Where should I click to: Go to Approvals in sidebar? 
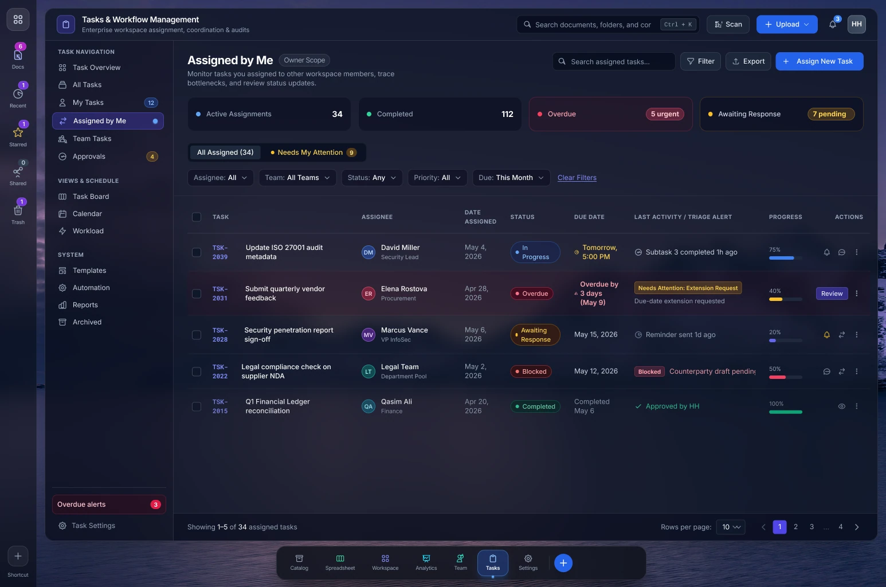pos(108,156)
